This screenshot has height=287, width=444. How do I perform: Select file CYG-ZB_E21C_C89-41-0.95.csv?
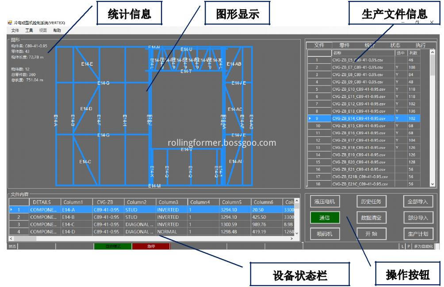tap(364, 184)
